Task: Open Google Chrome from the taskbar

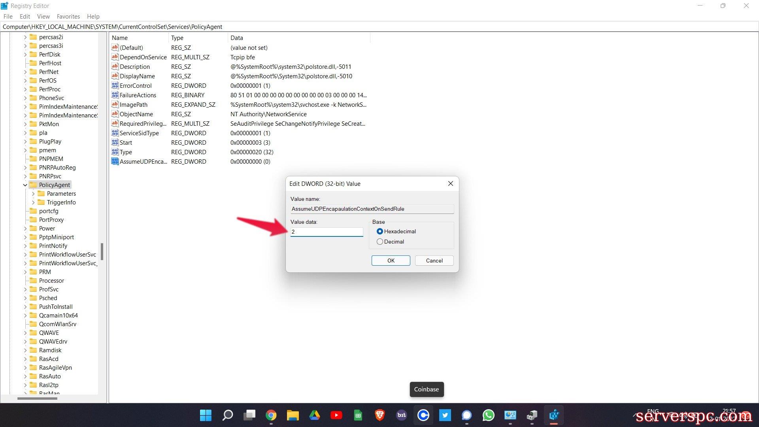Action: [x=271, y=415]
